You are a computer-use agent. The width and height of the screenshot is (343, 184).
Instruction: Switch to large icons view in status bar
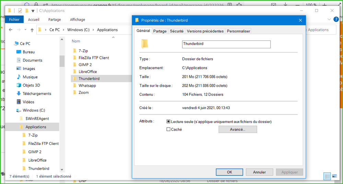pos(334,176)
